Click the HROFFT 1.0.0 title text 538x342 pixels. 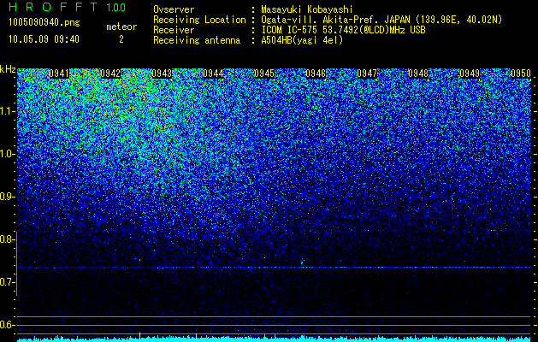pyautogui.click(x=67, y=7)
